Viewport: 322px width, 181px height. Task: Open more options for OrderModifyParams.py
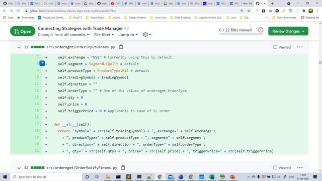coord(300,167)
